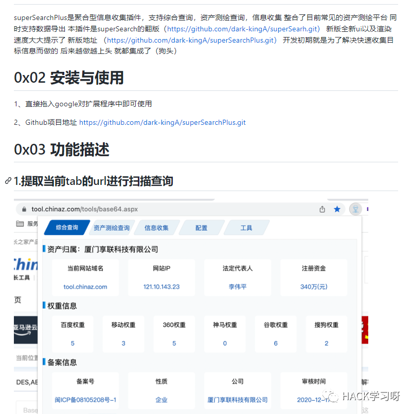This screenshot has height=414, width=413.
Task: Click the share icon in address bar
Action: pos(322,209)
